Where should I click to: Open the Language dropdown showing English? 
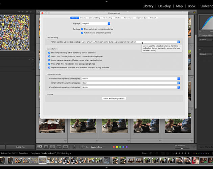96,24
